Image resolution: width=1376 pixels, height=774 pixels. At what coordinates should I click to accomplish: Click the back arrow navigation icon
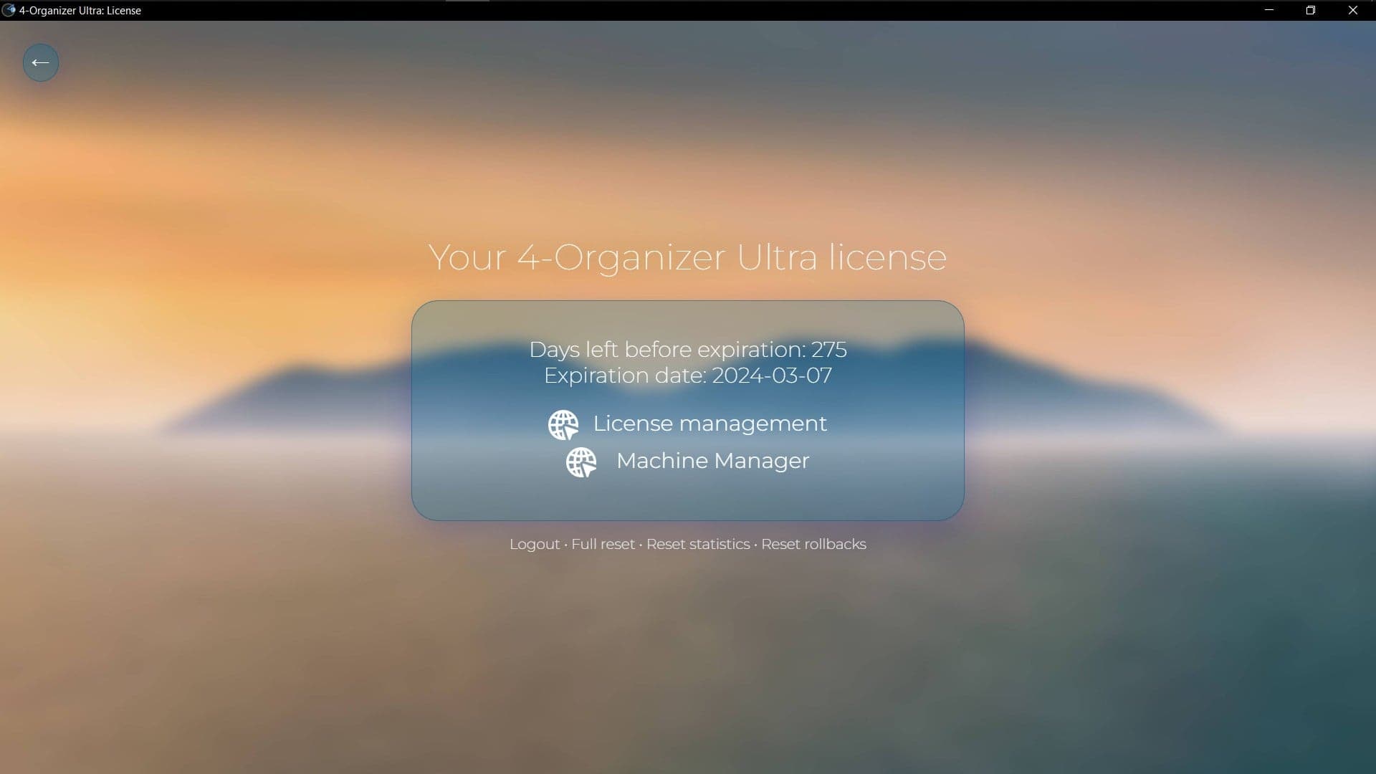39,62
